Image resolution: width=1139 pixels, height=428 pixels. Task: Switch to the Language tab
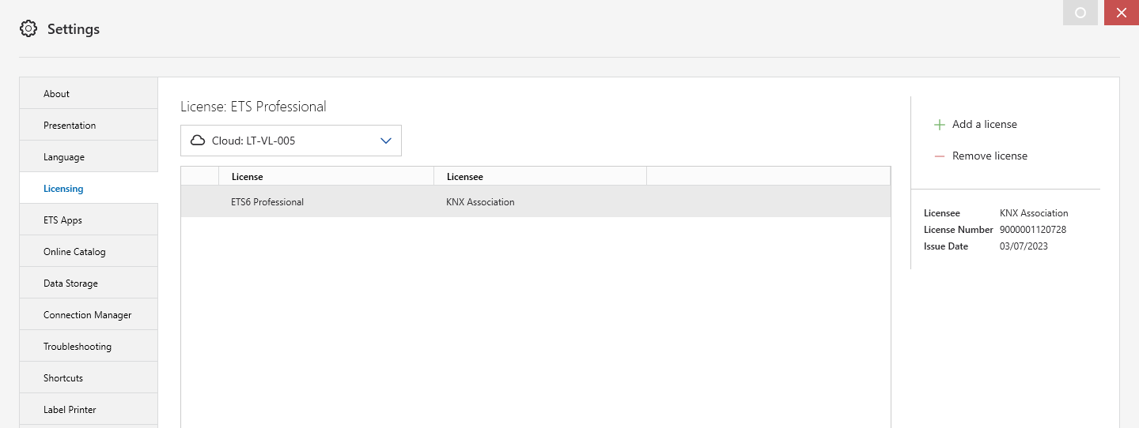coord(89,156)
